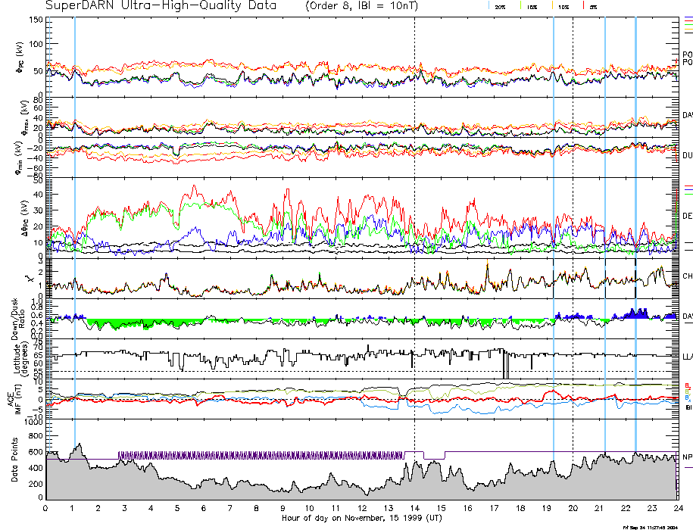Click the NP label beside data points panel
Screen dimensions: 693x530
(687, 458)
